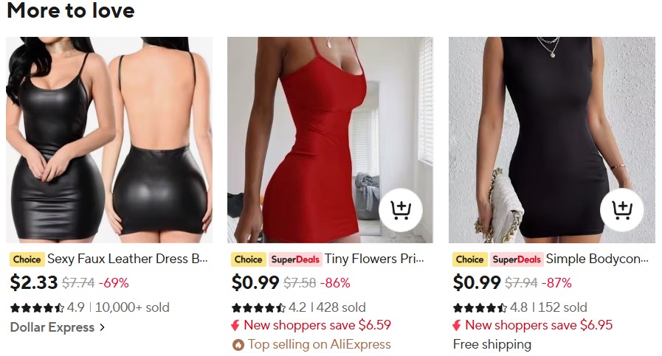Screen dimensions: 662x356
Task: Open the Tiny Flowers product title
Action: [374, 259]
